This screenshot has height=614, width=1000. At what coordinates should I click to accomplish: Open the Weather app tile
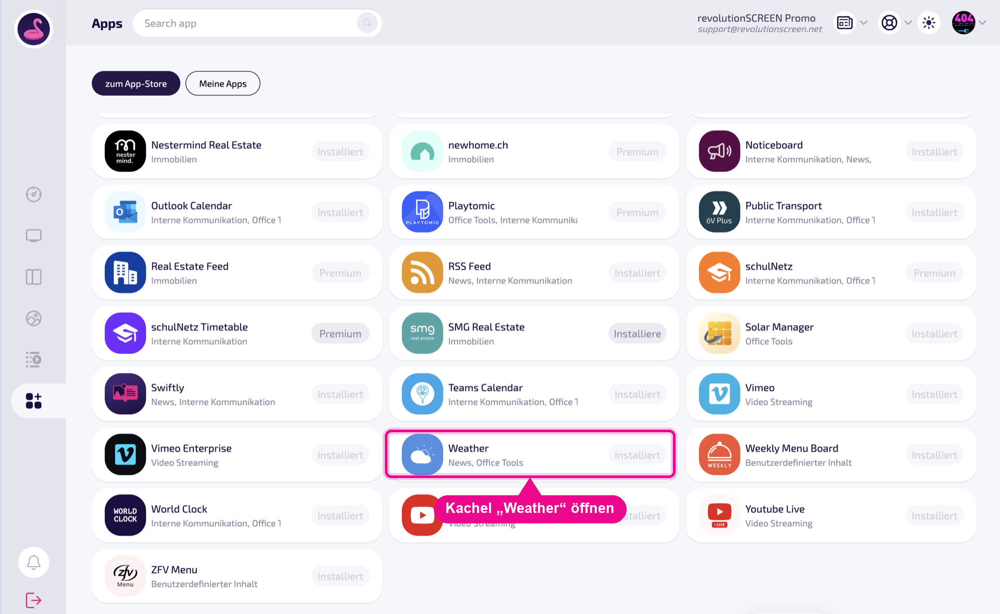click(x=530, y=454)
